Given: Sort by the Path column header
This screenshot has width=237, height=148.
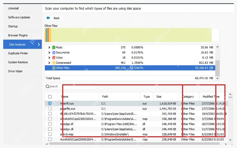Looking at the screenshot, I should 120,97.
